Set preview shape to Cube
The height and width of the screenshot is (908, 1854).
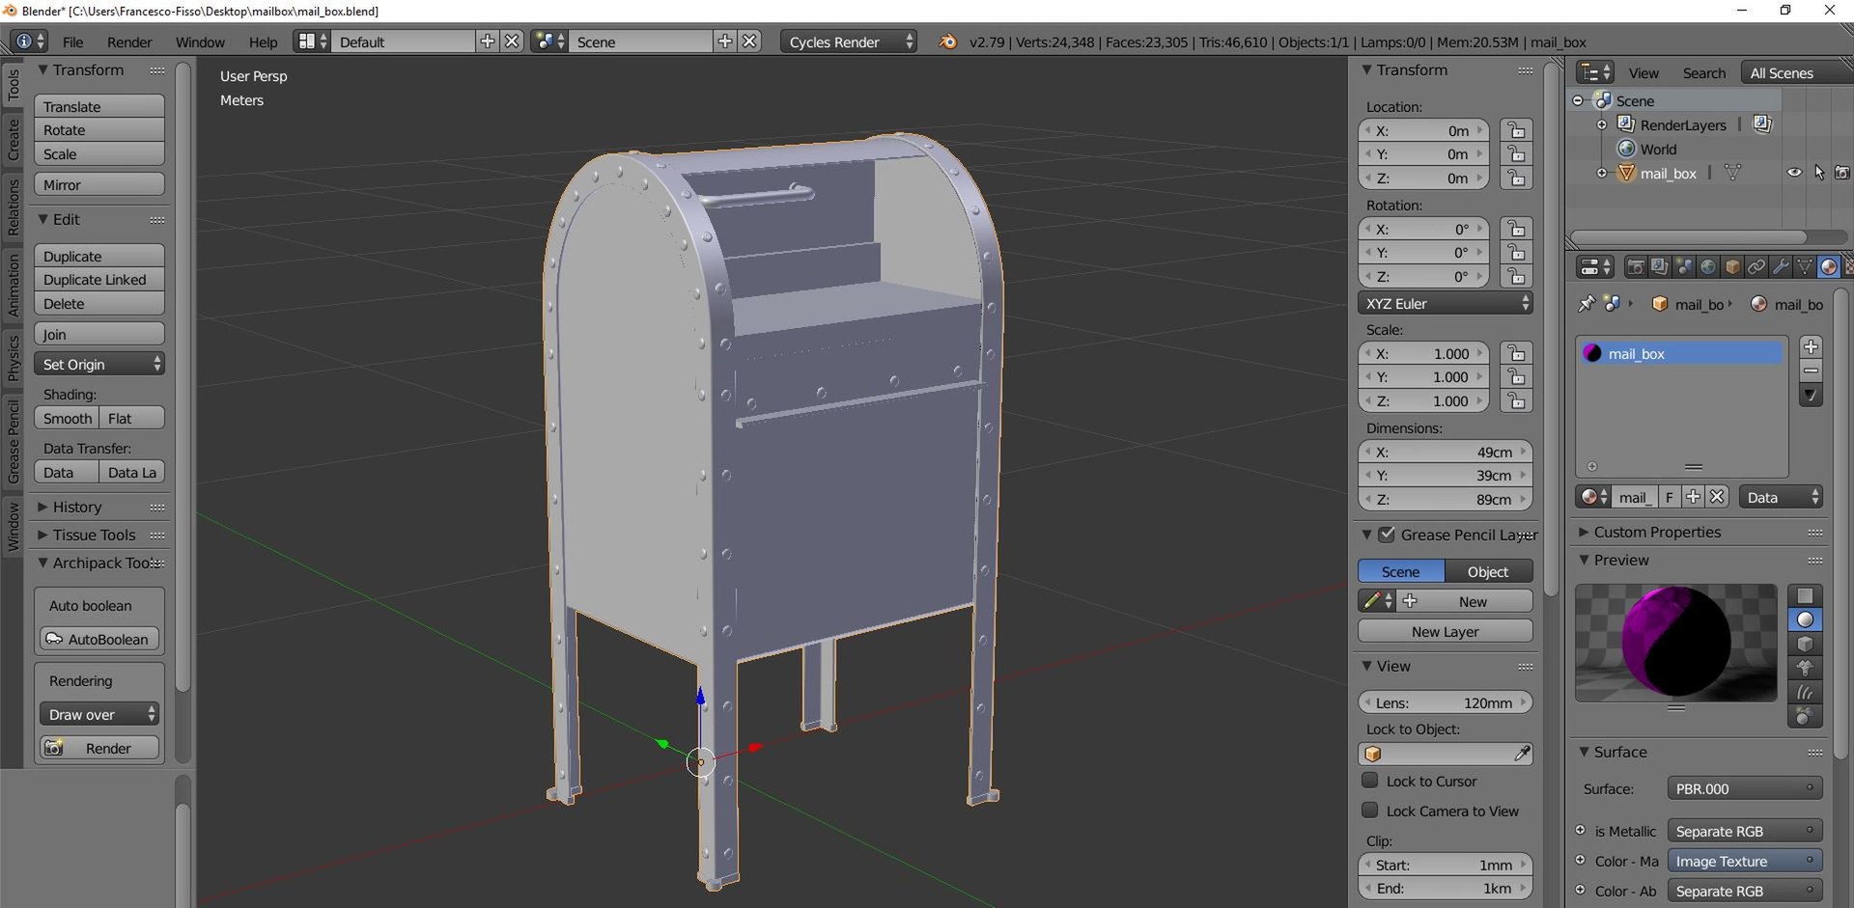pos(1805,644)
